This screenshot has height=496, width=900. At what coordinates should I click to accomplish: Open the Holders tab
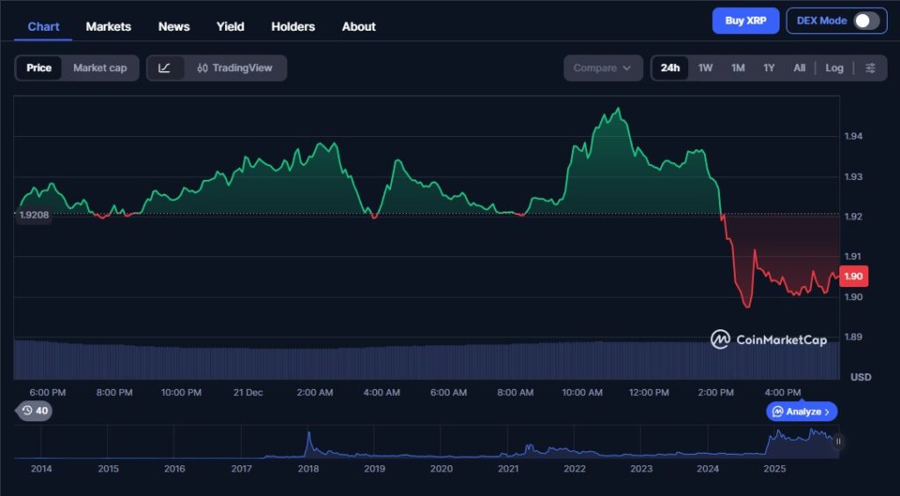[294, 26]
